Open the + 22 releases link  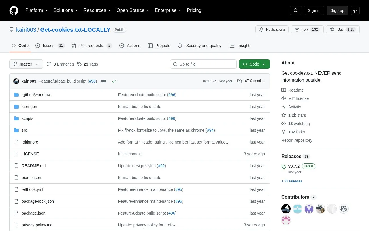[x=292, y=181]
